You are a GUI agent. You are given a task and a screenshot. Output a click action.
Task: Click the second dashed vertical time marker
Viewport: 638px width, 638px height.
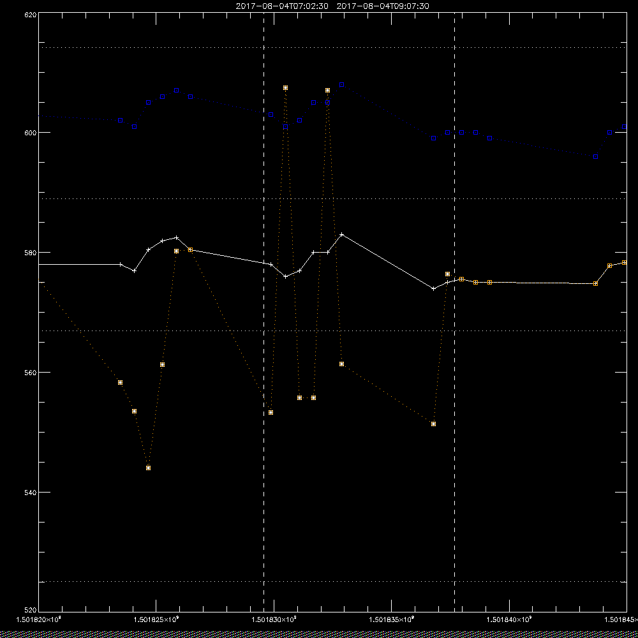[x=454, y=313]
